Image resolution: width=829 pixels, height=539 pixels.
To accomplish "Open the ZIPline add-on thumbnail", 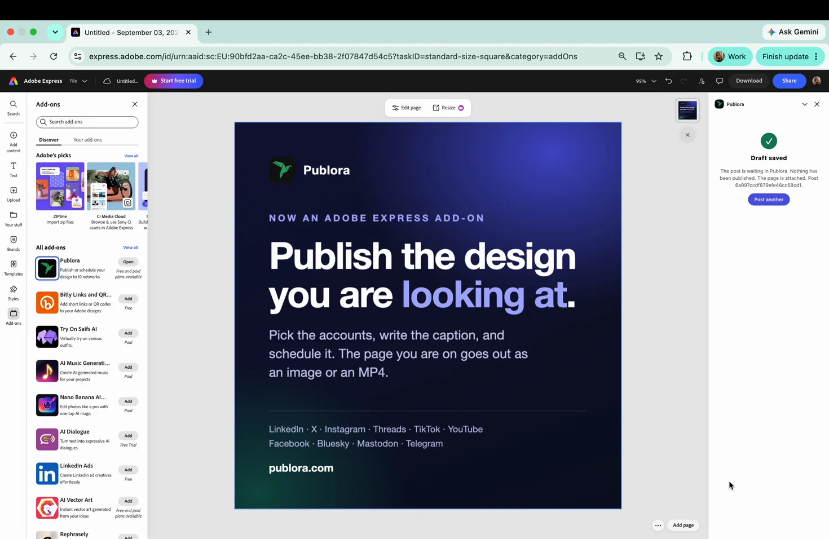I will (x=60, y=186).
